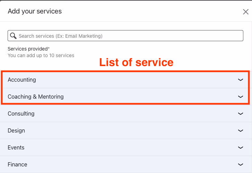Select the Accounting category label
252x173 pixels.
coord(22,80)
